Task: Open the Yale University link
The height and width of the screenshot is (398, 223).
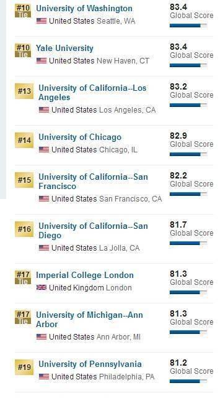Action: tap(64, 49)
